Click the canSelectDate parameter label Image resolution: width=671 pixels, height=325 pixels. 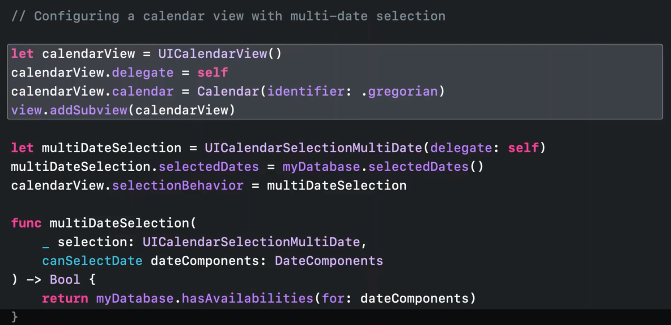coord(92,261)
